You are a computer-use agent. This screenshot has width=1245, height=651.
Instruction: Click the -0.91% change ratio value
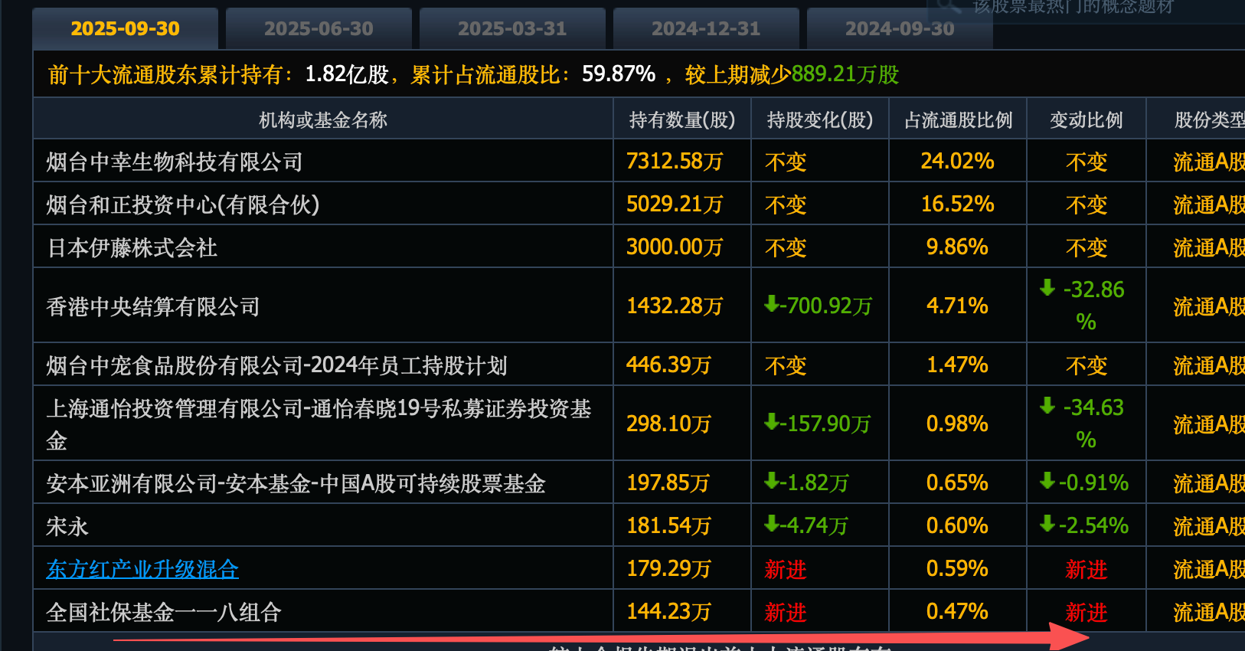(1084, 483)
